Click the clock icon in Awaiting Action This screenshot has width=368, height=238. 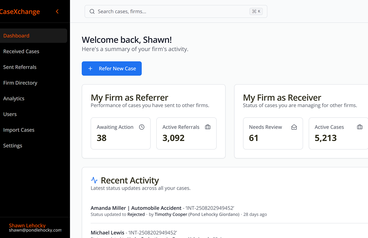coord(142,127)
